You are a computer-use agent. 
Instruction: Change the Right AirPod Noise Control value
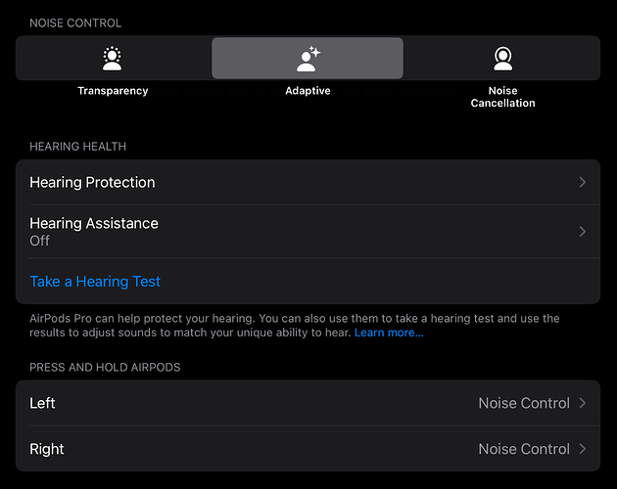click(x=523, y=449)
